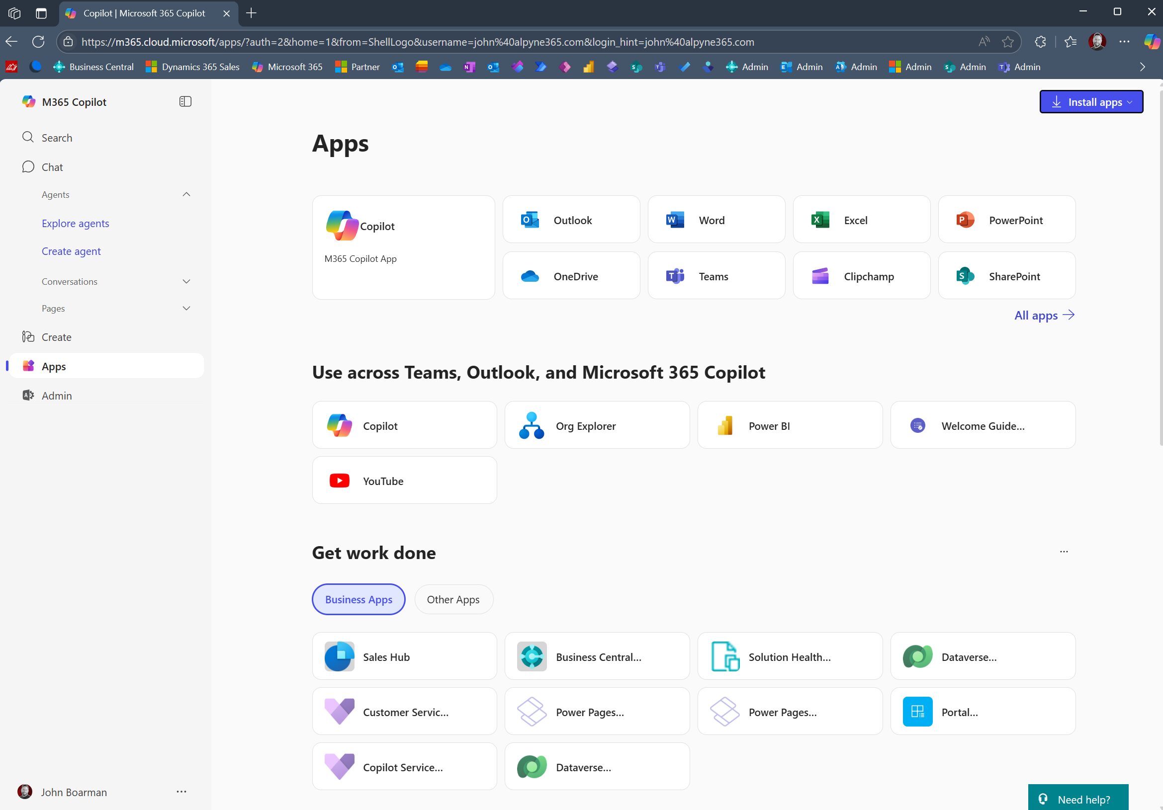Open the Business Central business app
This screenshot has width=1163, height=810.
point(597,656)
